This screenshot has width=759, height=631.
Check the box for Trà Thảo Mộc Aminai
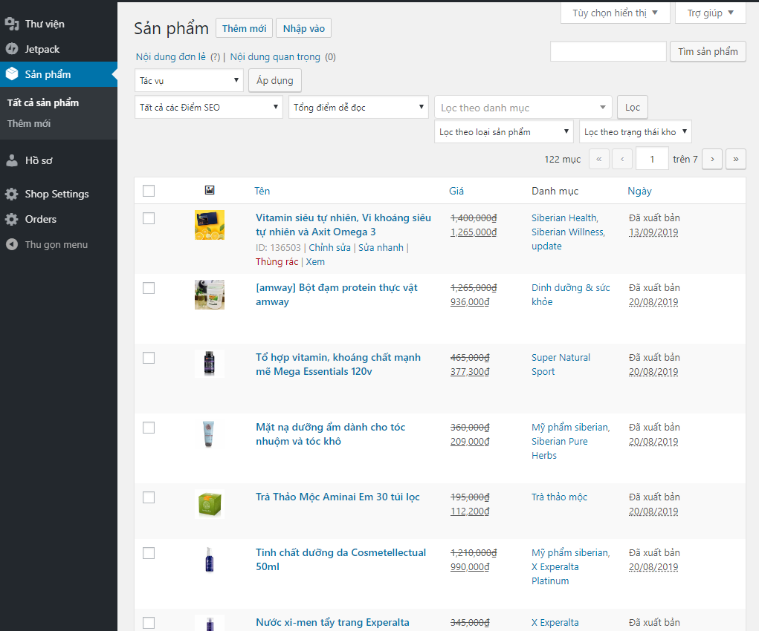click(149, 497)
